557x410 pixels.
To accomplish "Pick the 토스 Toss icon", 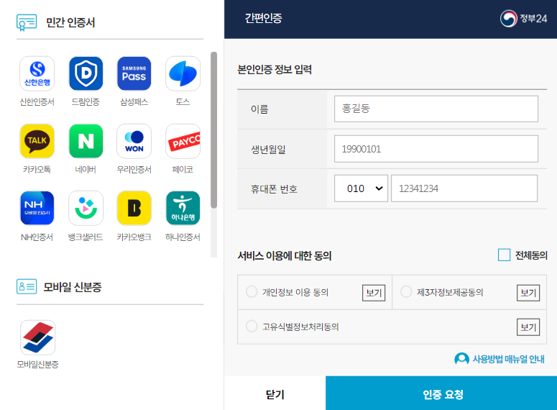I will (x=183, y=73).
